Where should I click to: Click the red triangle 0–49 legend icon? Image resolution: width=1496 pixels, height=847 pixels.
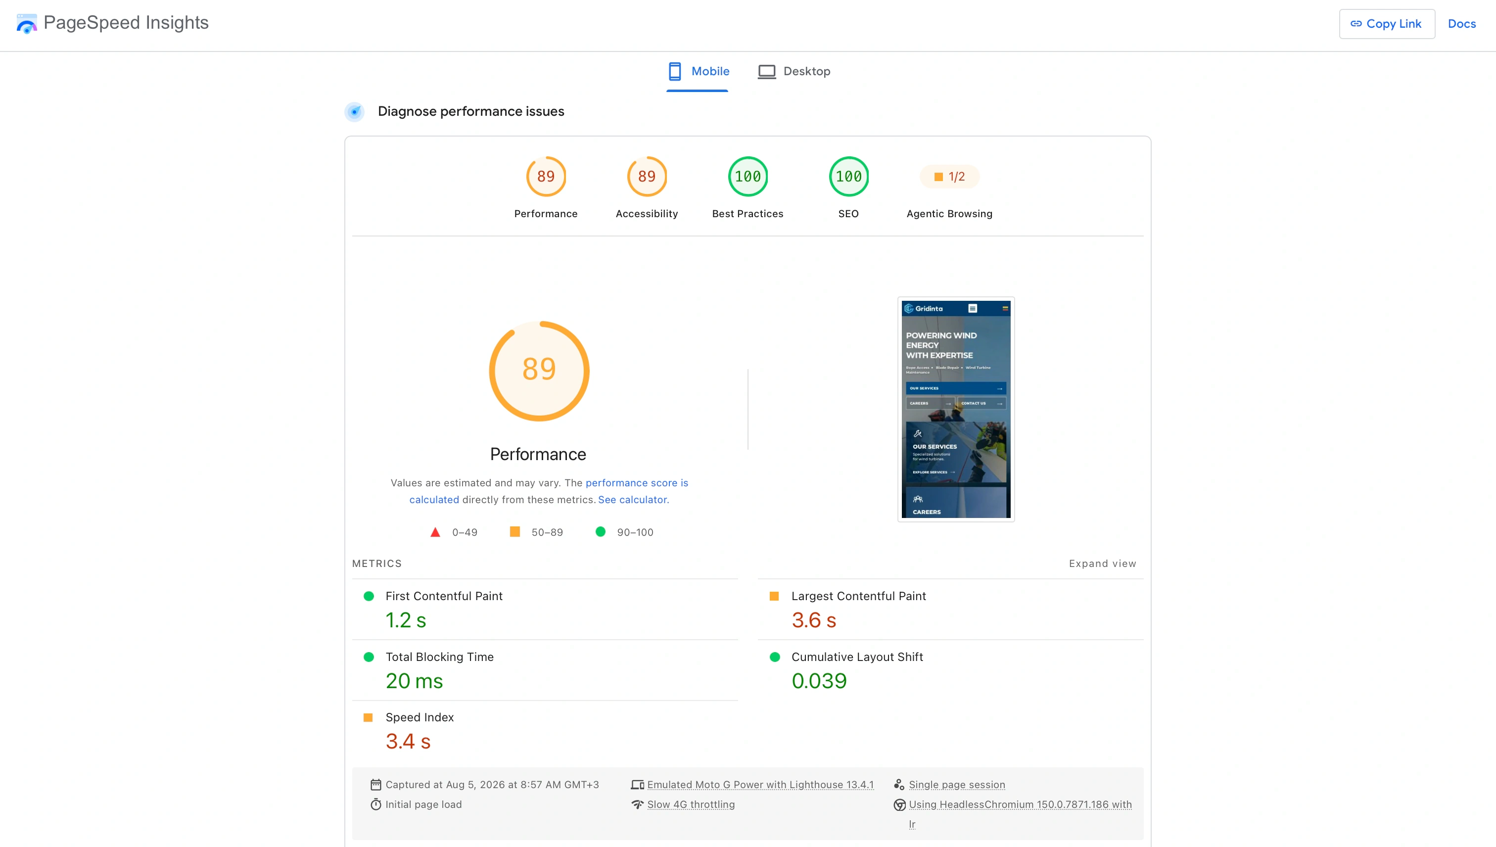click(x=435, y=532)
